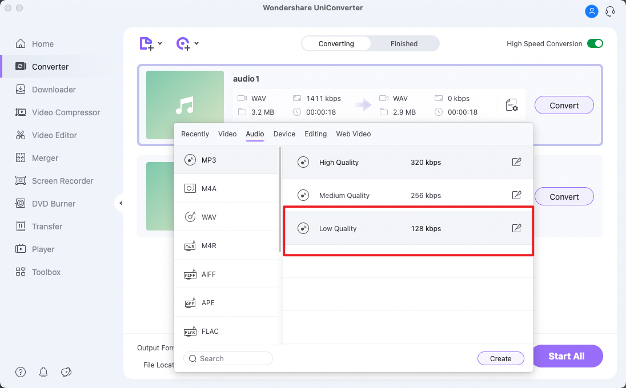Choose APE format in list
Screen dimensions: 626x388
tap(226, 302)
